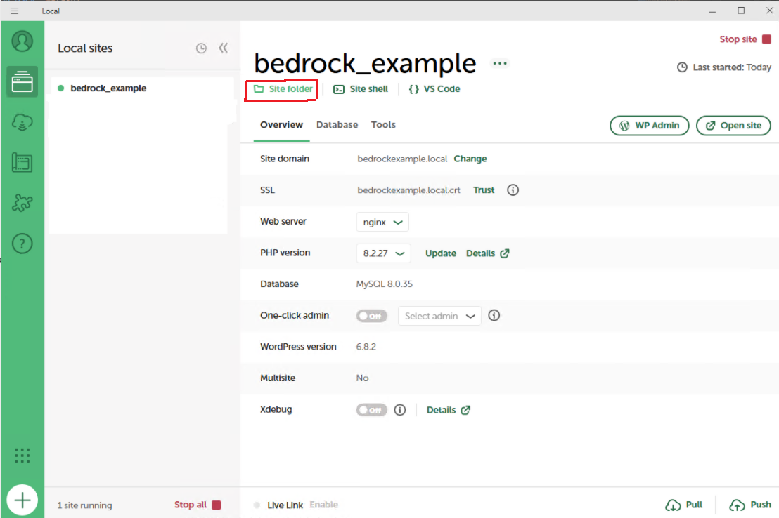The width and height of the screenshot is (779, 518).
Task: Open the site options three-dots menu
Action: pyautogui.click(x=500, y=63)
